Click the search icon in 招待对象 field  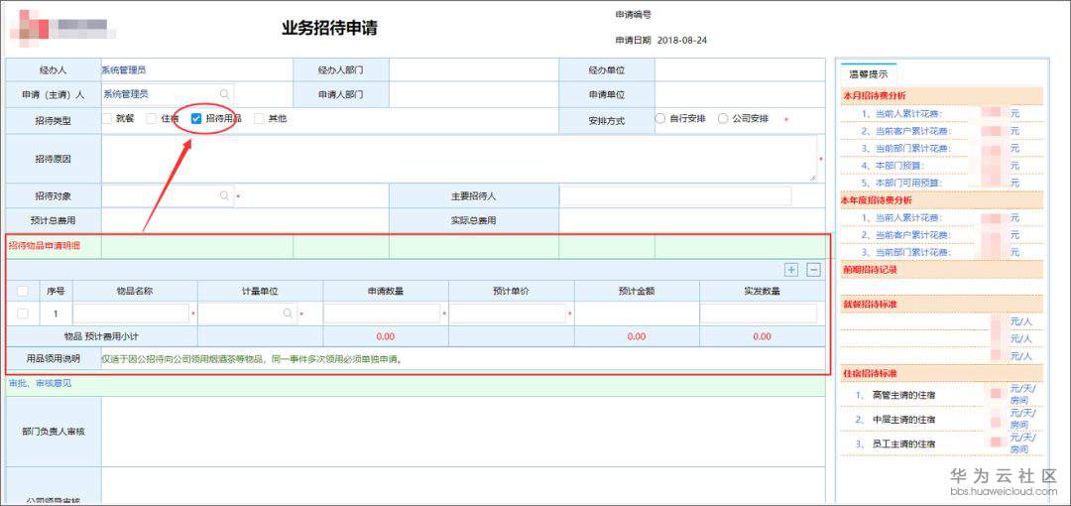pos(224,195)
